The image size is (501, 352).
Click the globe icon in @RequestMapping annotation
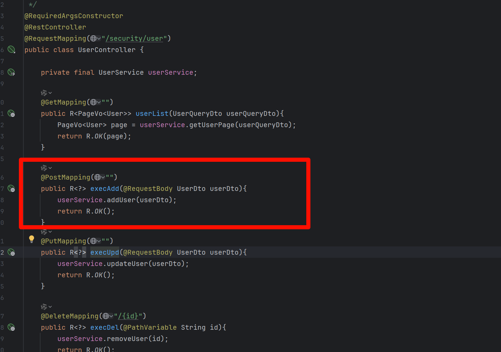point(93,38)
